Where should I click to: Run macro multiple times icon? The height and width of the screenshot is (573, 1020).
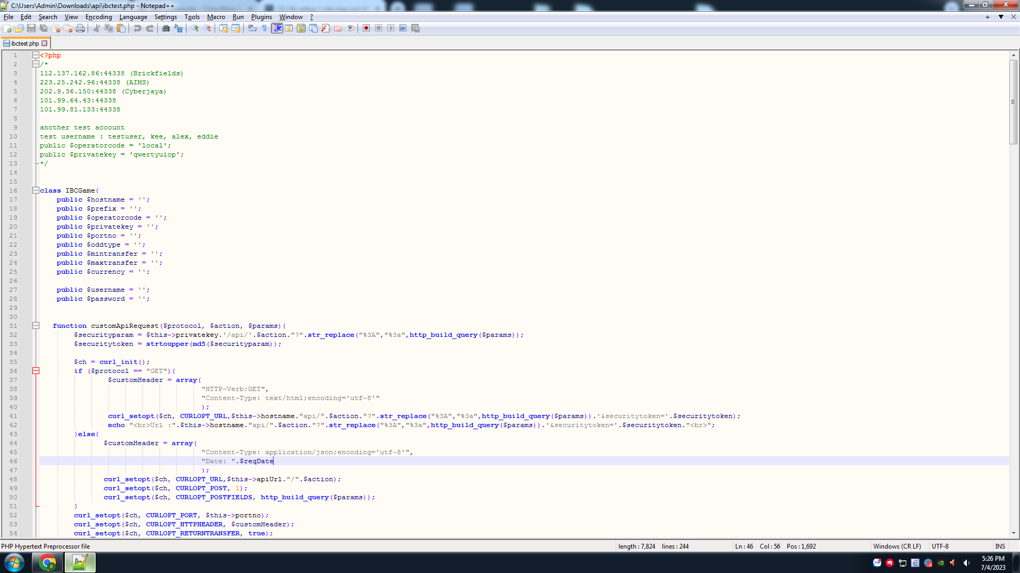(x=403, y=28)
